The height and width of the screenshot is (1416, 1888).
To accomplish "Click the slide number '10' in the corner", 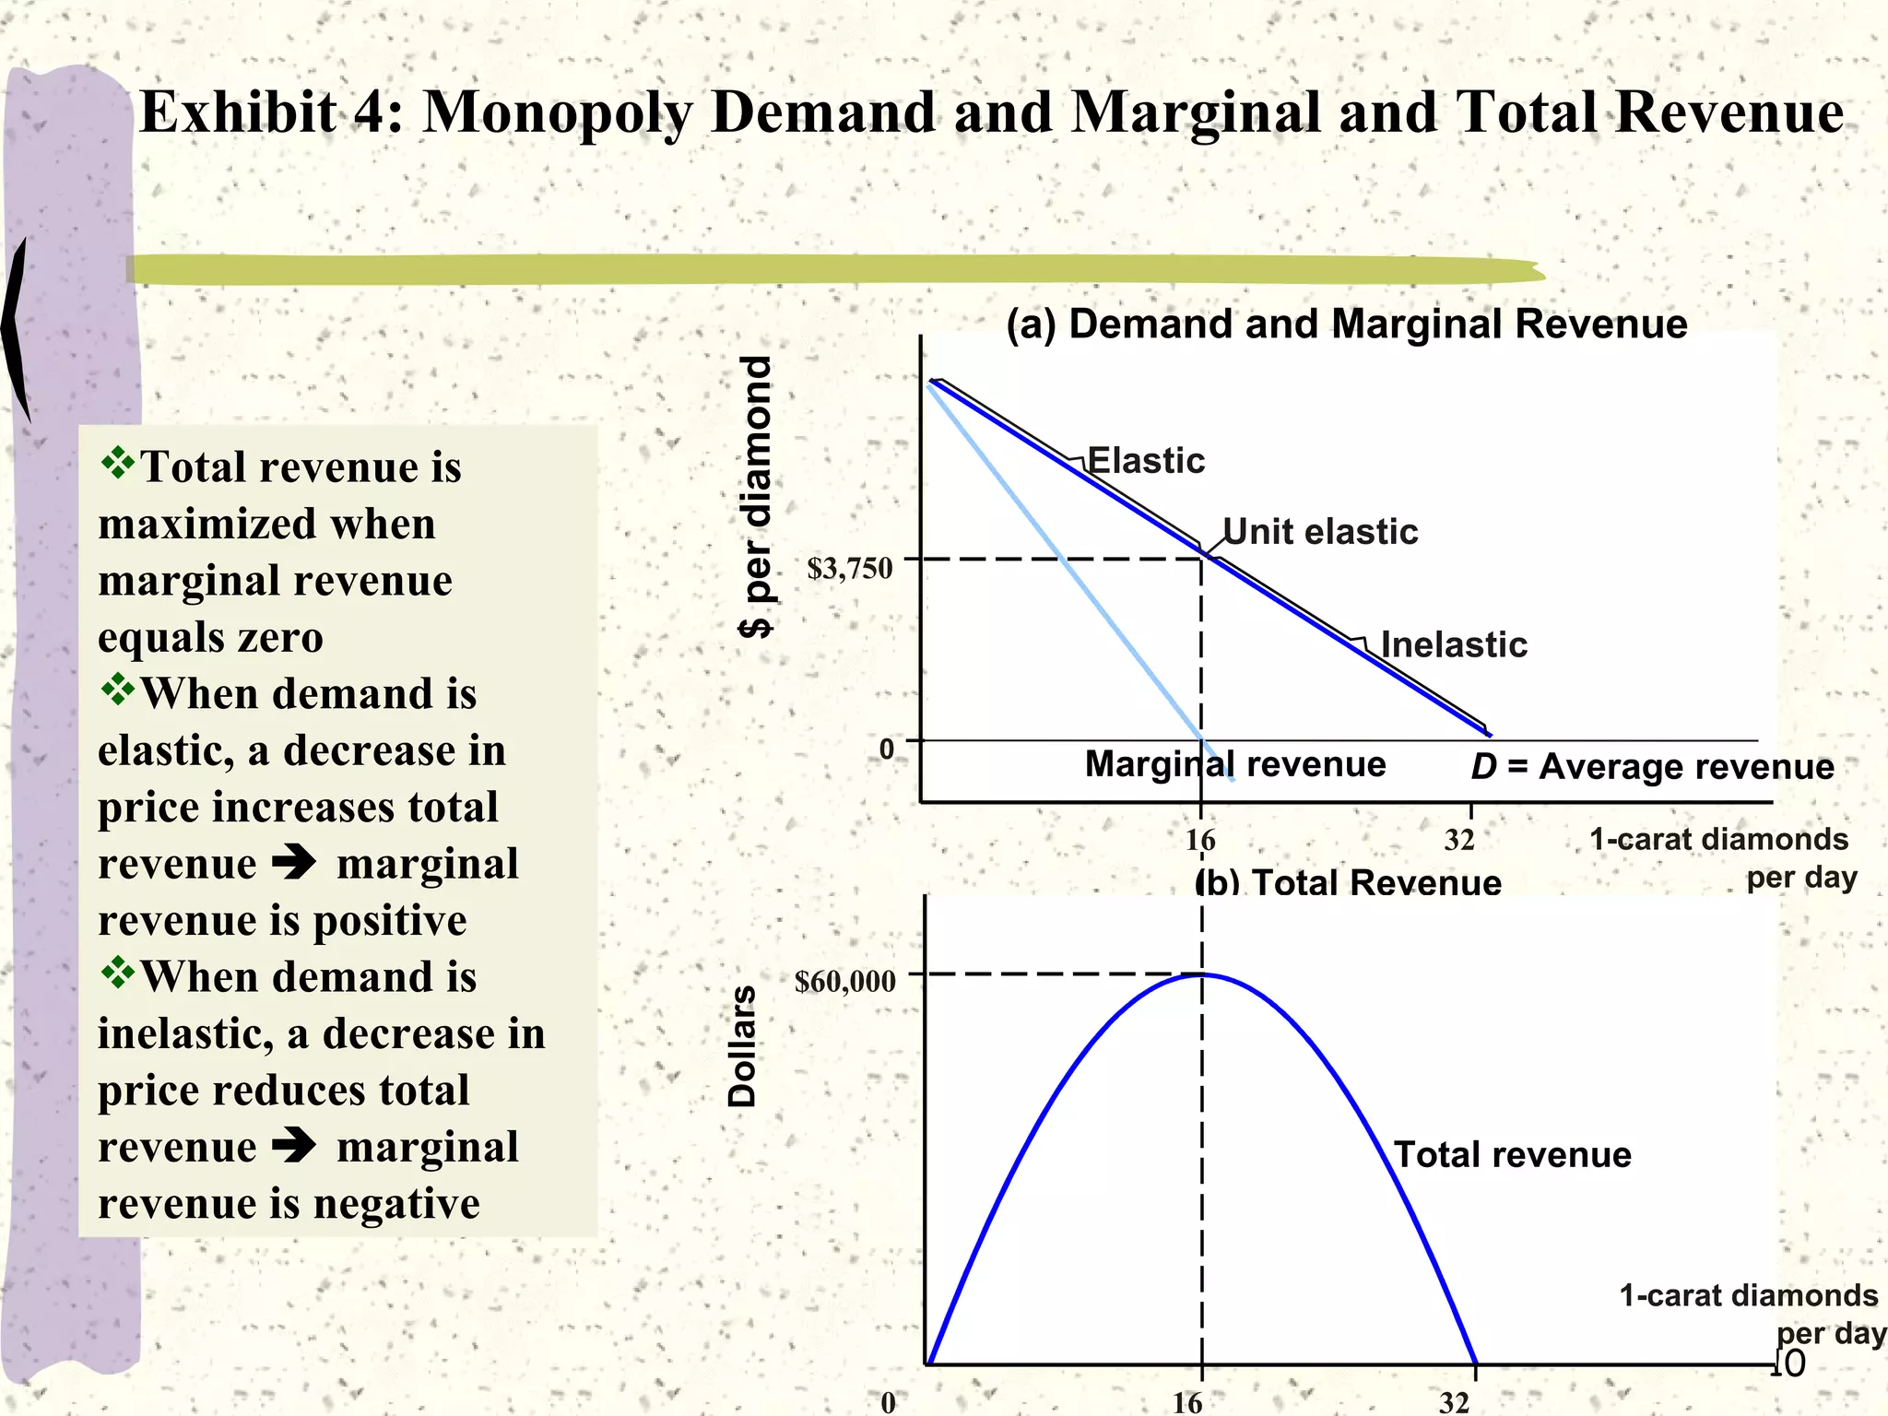I will tap(1788, 1363).
